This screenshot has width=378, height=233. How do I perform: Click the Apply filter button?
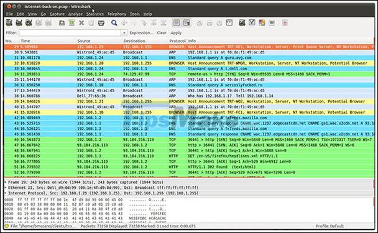(x=176, y=33)
